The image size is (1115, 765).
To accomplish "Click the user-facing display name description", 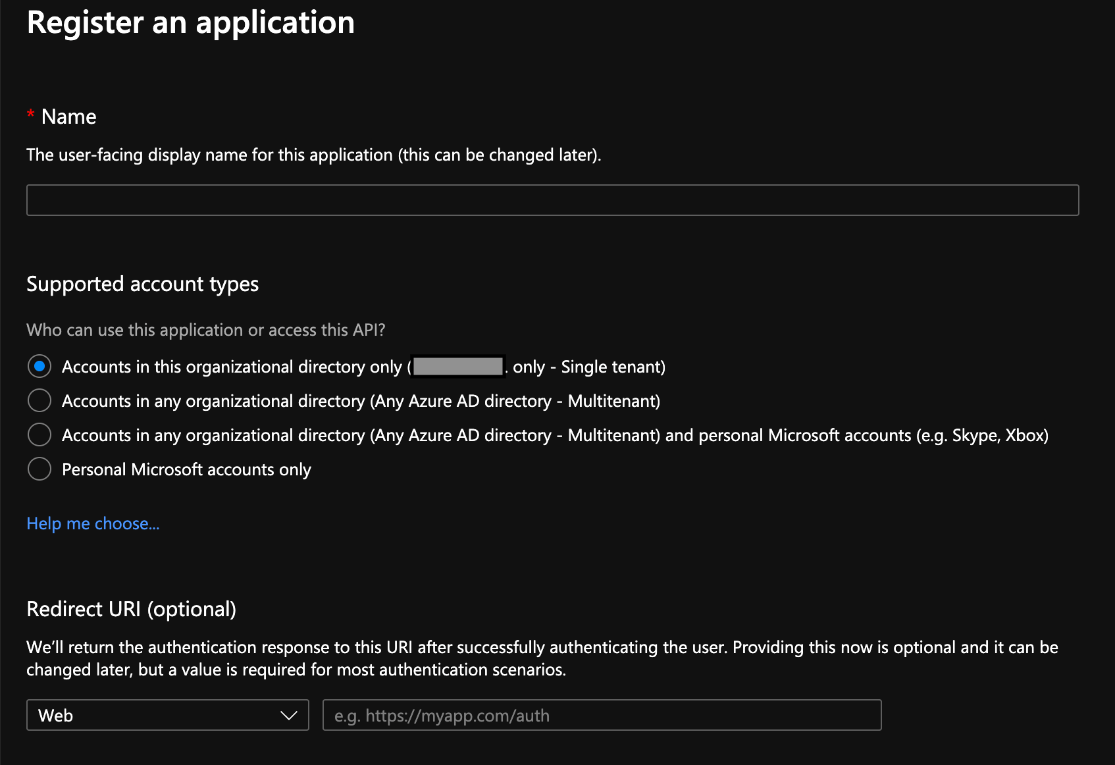I will pos(314,155).
